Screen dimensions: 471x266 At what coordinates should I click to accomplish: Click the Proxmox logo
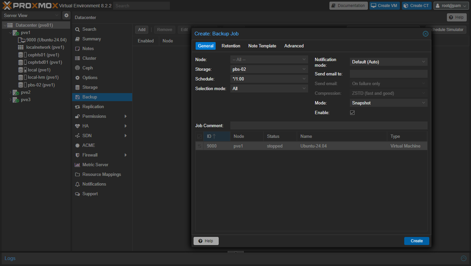pyautogui.click(x=30, y=6)
